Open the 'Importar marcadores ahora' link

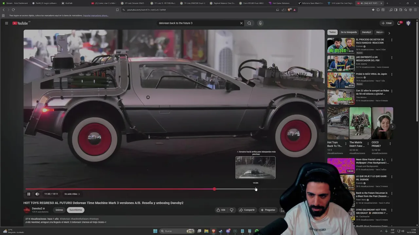click(x=96, y=16)
